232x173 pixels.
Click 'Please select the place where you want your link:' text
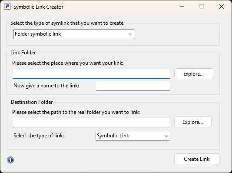(68, 63)
